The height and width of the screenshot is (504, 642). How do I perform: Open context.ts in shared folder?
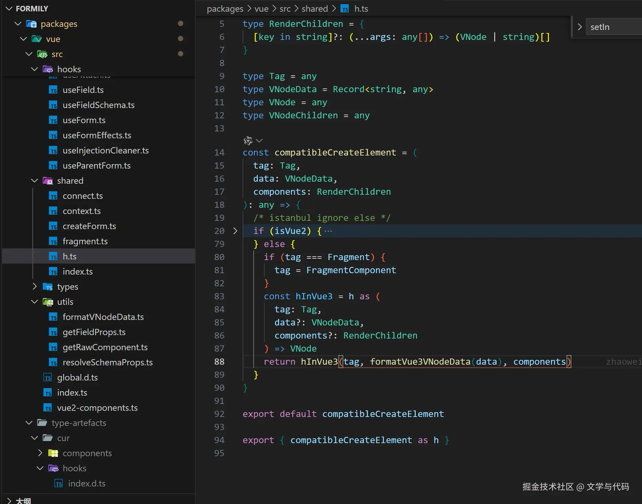pyautogui.click(x=82, y=211)
